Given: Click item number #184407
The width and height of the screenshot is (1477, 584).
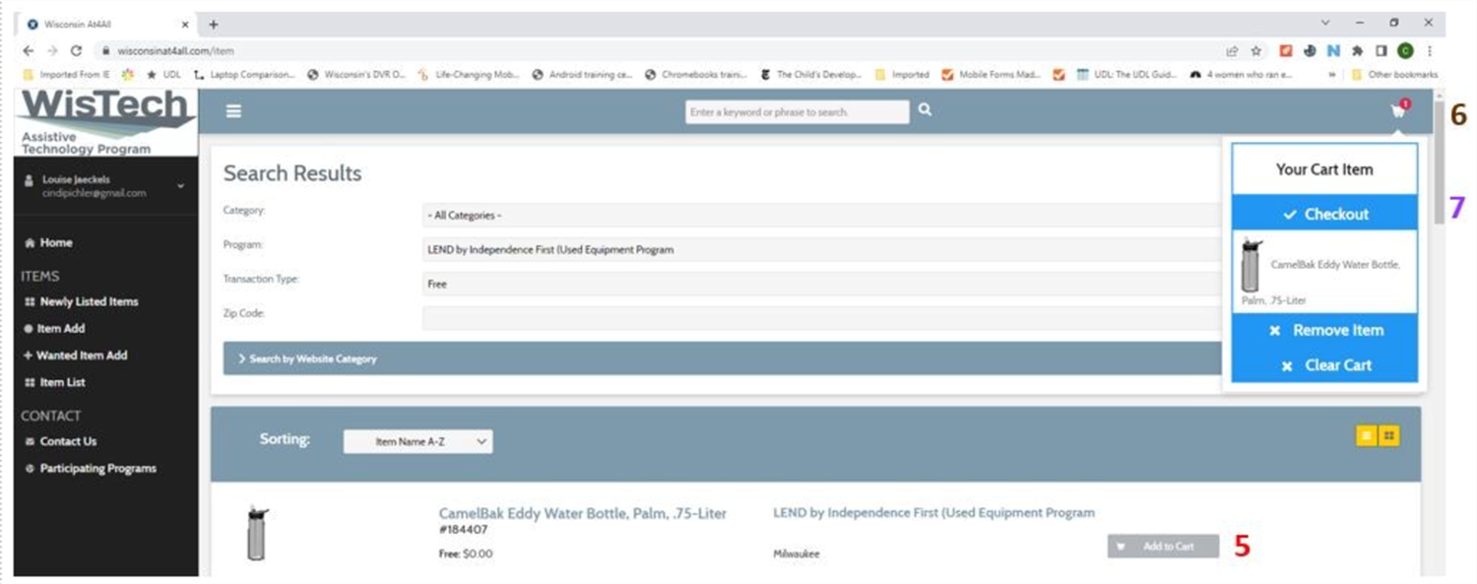Looking at the screenshot, I should 463,530.
